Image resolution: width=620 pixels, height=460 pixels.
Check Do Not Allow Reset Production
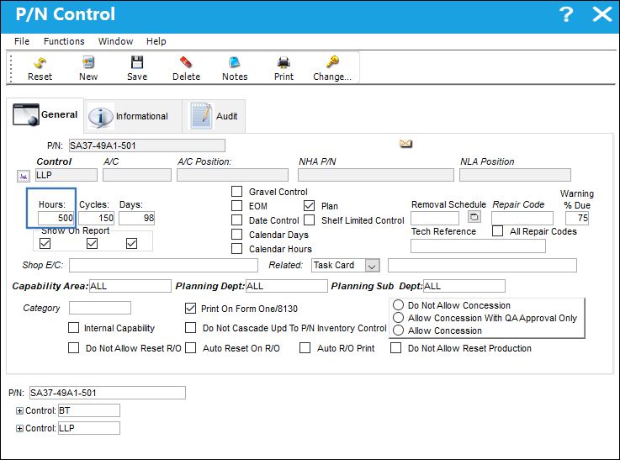click(x=395, y=348)
